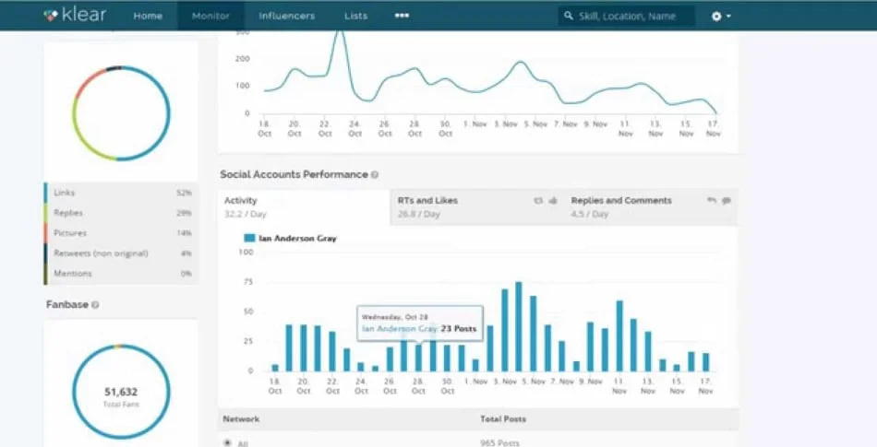The width and height of the screenshot is (877, 447).
Task: Open the three-dots more menu in navbar
Action: coord(402,16)
